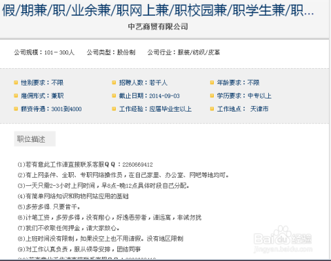Click the bullet icon beside 截止日期

coord(114,96)
